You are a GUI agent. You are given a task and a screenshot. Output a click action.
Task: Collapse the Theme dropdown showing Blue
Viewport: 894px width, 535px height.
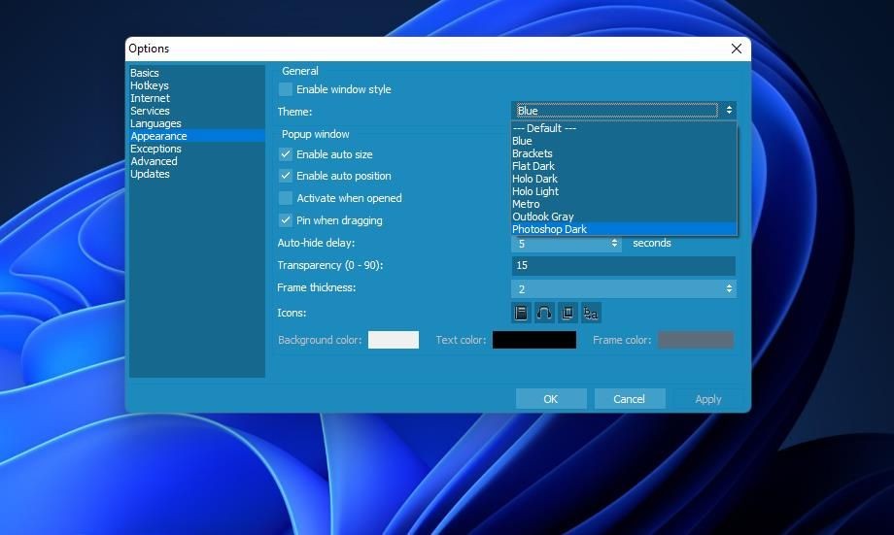[x=624, y=111]
